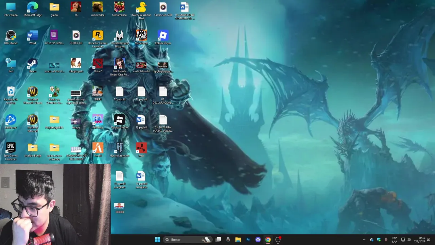This screenshot has width=435, height=245.
Task: Open the notification center bell
Action: [x=429, y=240]
